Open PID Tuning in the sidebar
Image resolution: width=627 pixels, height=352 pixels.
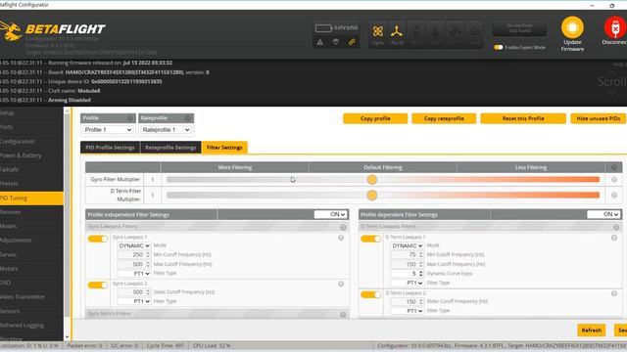[31, 198]
